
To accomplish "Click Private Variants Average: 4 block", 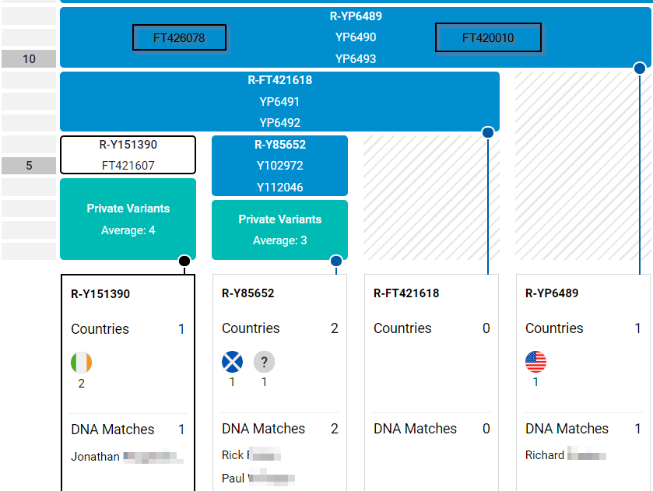I will pos(128,219).
